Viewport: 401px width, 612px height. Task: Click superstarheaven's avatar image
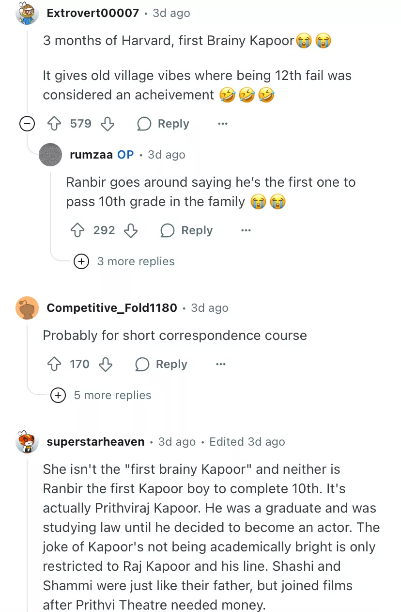point(27,442)
